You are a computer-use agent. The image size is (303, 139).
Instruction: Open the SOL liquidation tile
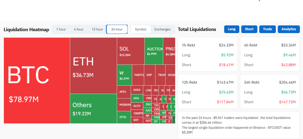[x=130, y=51]
